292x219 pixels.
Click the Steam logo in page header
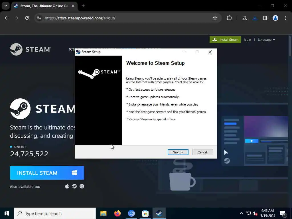31,49
